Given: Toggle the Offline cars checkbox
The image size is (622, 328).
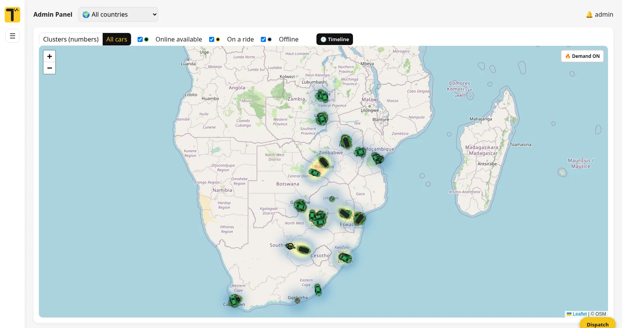Looking at the screenshot, I should pyautogui.click(x=263, y=39).
